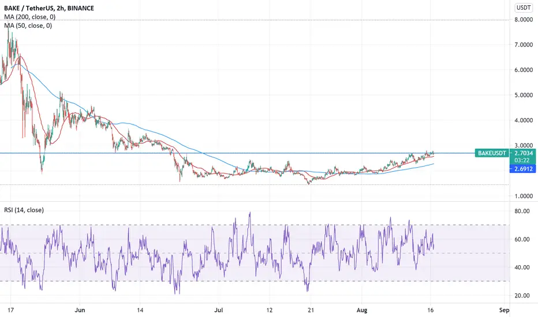Click the RSI 20.00 axis label
Image resolution: width=538 pixels, height=317 pixels.
(x=522, y=296)
